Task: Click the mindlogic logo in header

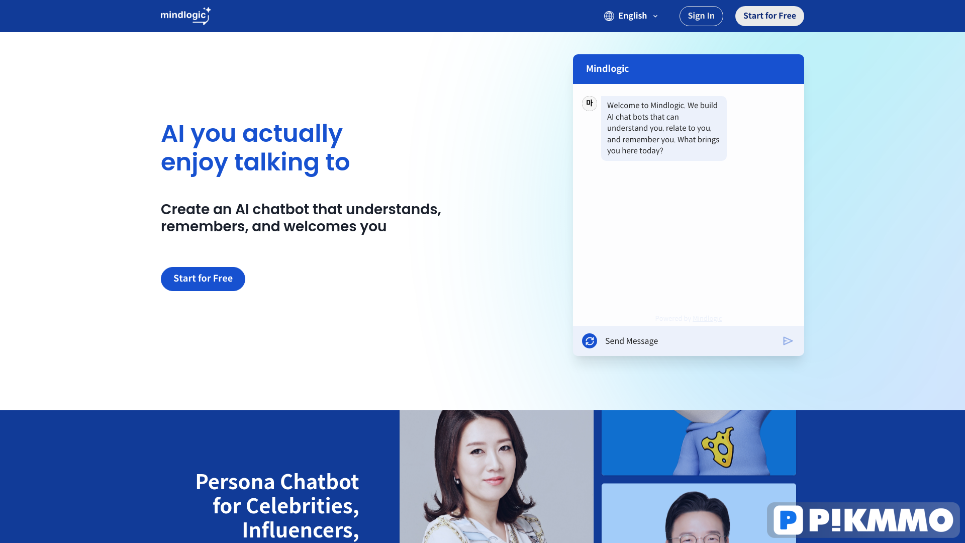Action: [185, 16]
